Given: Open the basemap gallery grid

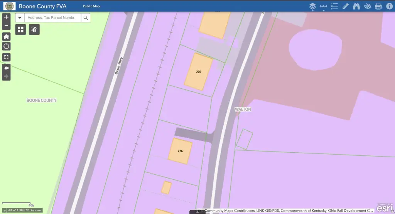Looking at the screenshot, I should (x=20, y=29).
